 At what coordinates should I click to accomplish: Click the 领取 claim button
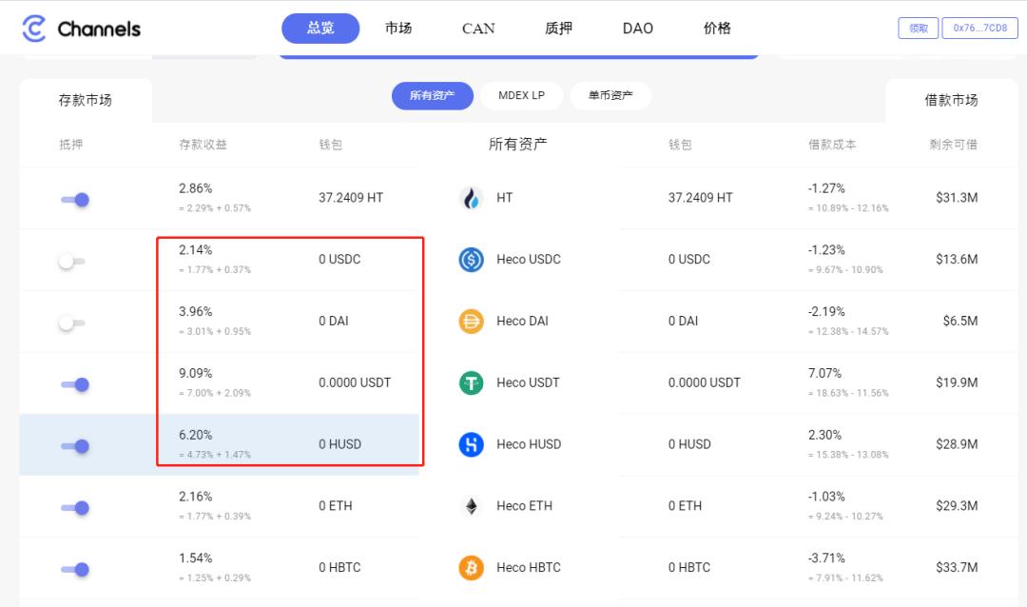coord(918,29)
